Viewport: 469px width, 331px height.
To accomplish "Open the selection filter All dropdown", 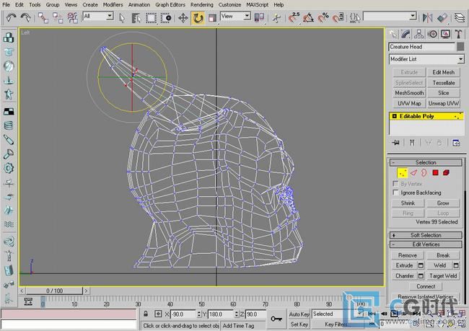I will click(110, 16).
